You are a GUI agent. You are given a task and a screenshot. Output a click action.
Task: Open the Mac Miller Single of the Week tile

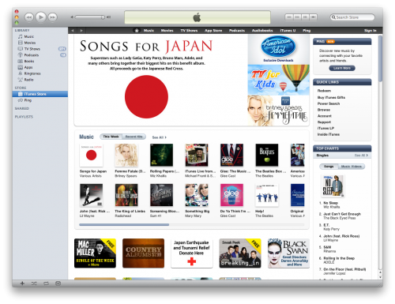coord(95,253)
